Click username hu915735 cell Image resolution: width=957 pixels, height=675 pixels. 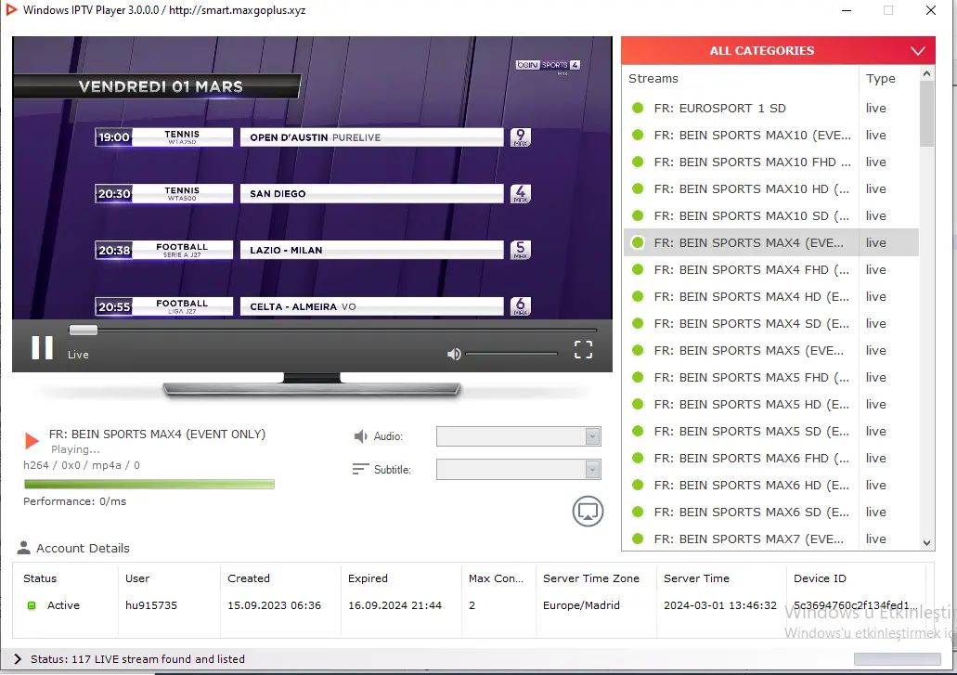(150, 605)
